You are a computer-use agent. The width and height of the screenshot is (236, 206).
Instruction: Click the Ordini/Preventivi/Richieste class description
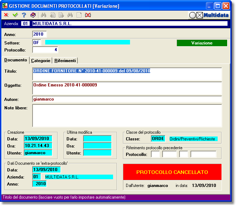pos(193,139)
